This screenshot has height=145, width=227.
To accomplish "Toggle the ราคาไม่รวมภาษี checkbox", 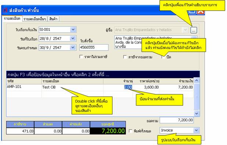I will (x=82, y=57).
